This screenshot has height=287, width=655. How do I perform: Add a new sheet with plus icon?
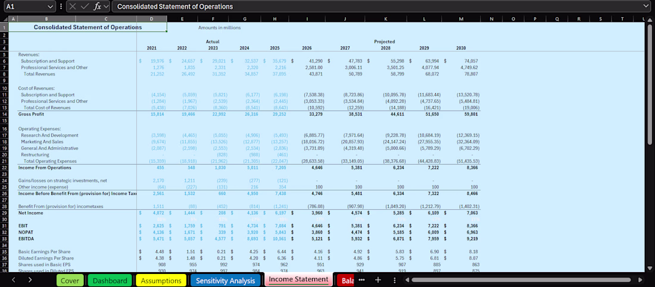(x=378, y=280)
